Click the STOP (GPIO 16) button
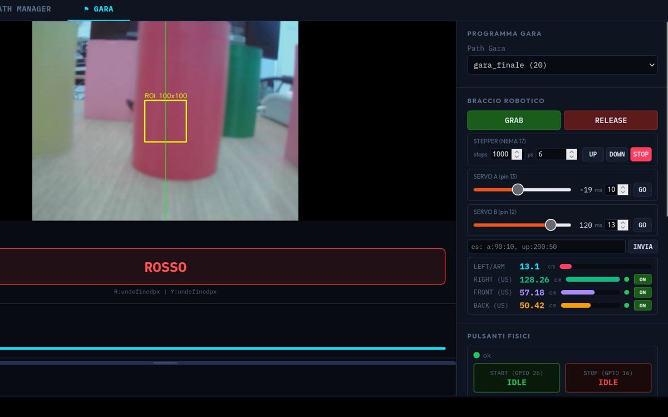 coord(608,378)
